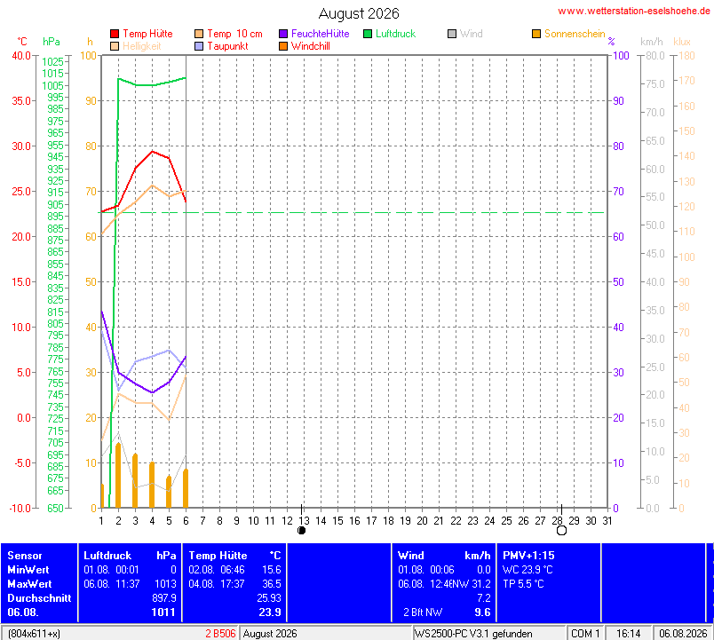Click the grey Wind legend swatch
The width and height of the screenshot is (714, 640).
pyautogui.click(x=452, y=34)
